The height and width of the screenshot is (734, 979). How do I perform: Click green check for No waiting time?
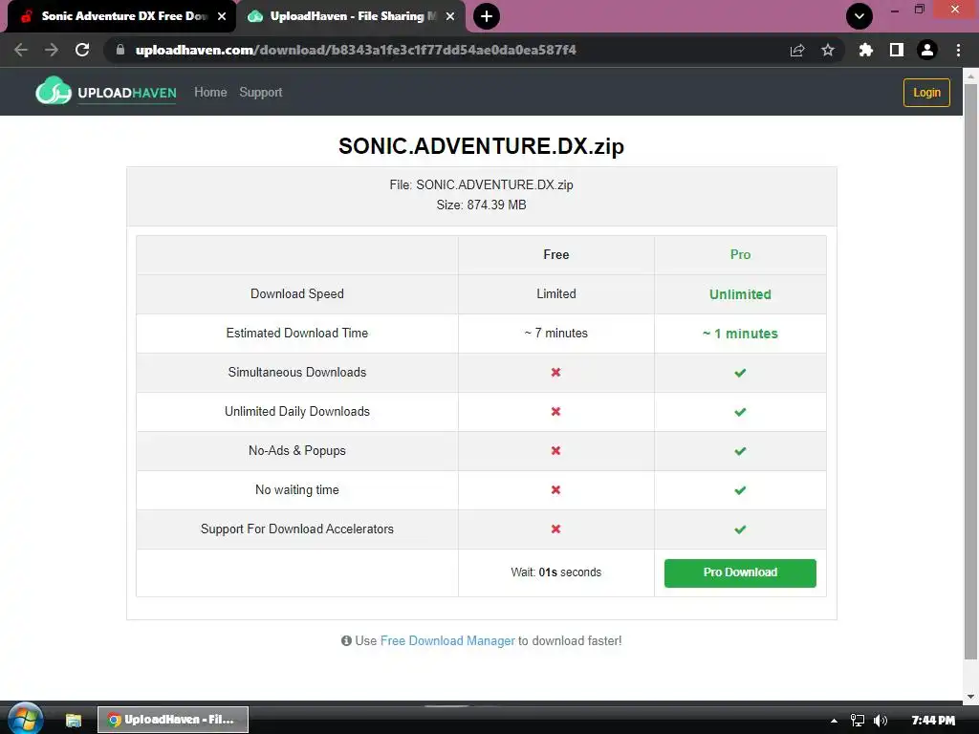(740, 490)
